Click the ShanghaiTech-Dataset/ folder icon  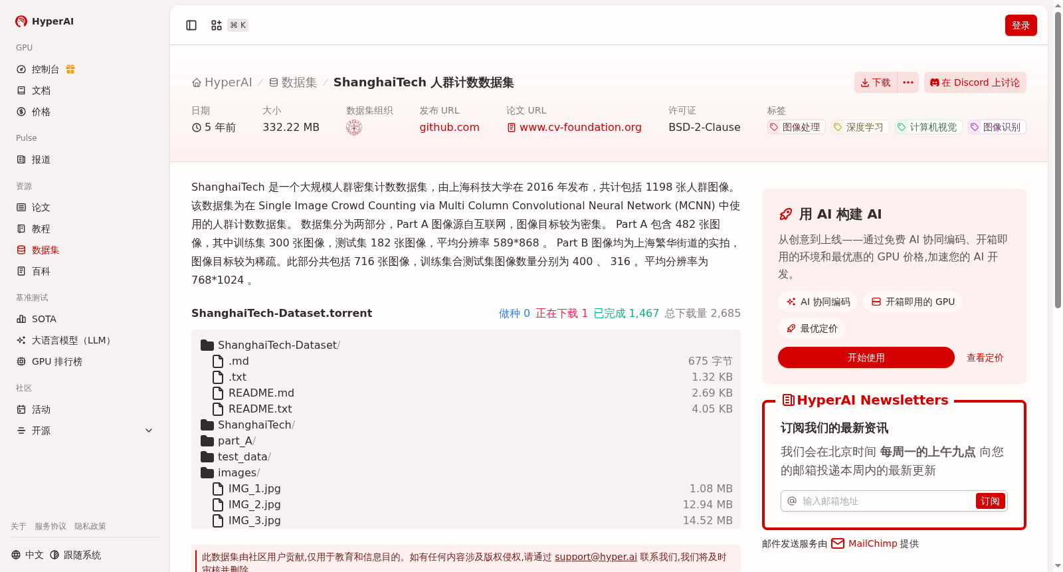(207, 345)
